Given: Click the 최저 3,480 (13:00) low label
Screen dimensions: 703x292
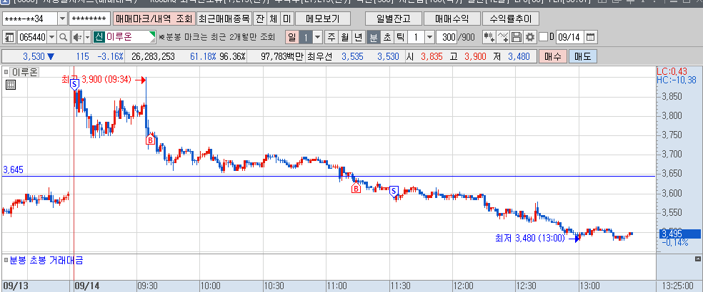Looking at the screenshot, I should [530, 239].
